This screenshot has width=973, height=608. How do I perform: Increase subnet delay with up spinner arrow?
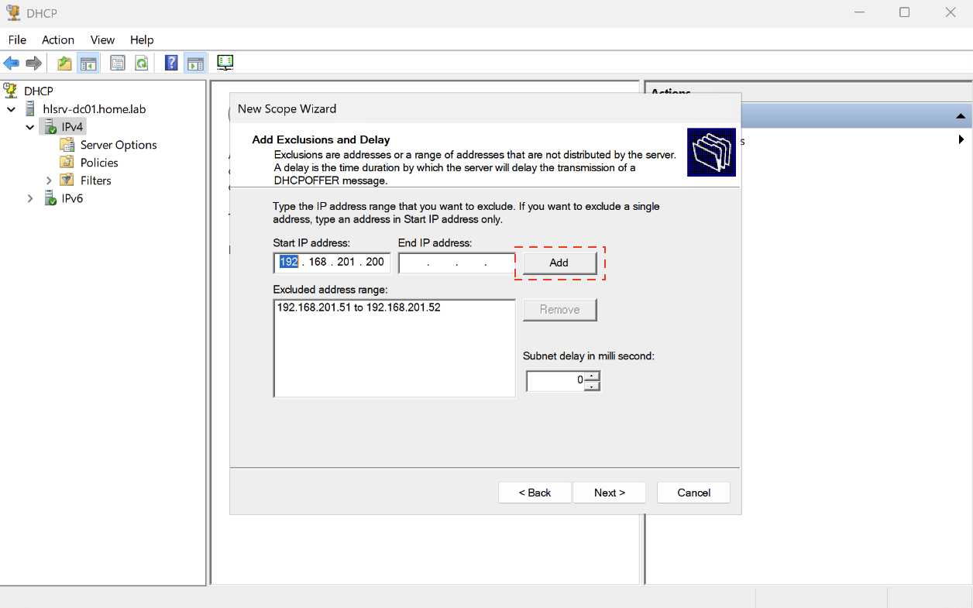tap(592, 376)
